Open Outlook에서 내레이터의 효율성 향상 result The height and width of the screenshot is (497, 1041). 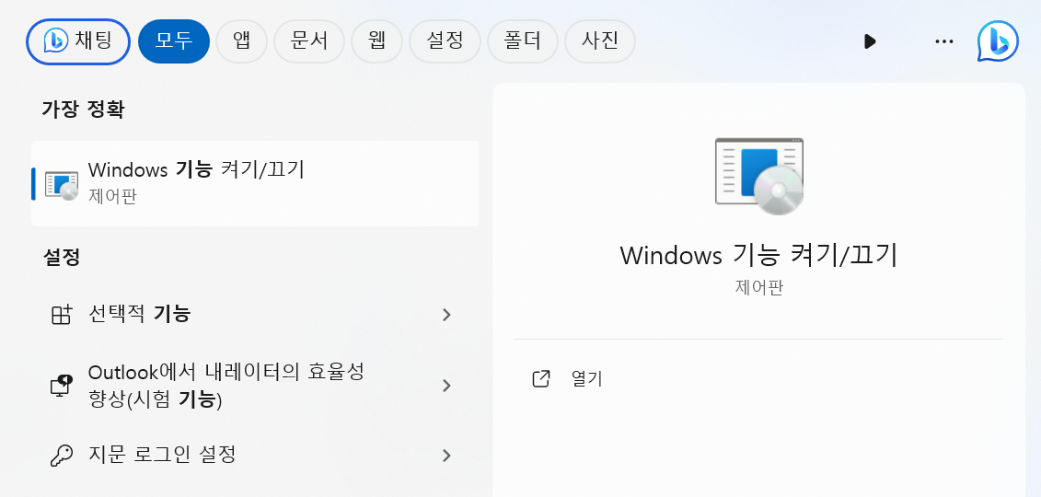(x=255, y=386)
